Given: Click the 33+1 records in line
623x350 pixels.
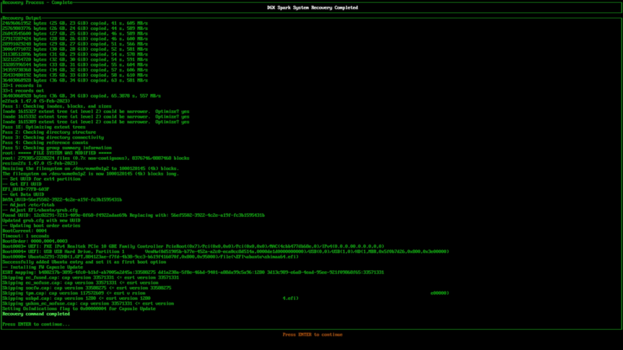Looking at the screenshot, I should pos(22,85).
